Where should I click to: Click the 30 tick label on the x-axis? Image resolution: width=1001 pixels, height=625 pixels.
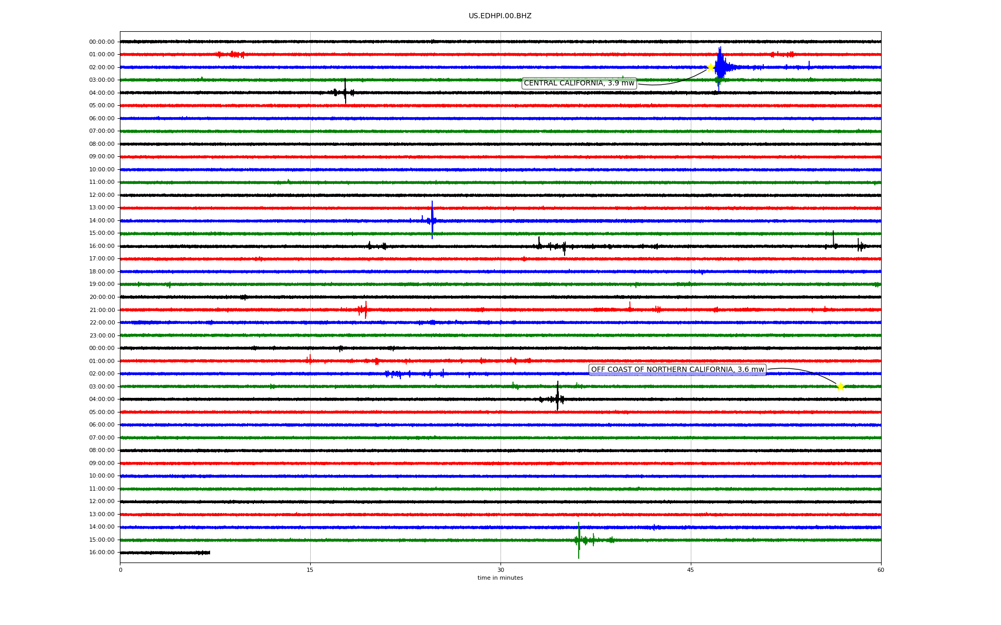coord(500,570)
